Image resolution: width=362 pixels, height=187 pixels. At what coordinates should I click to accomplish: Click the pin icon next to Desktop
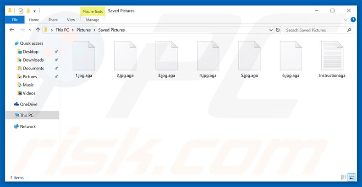[x=56, y=52]
